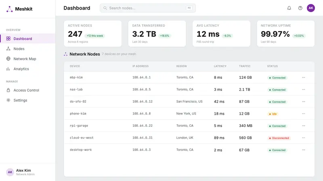This screenshot has height=181, width=323.
Task: Click the Network Map globe icon
Action: click(8, 59)
